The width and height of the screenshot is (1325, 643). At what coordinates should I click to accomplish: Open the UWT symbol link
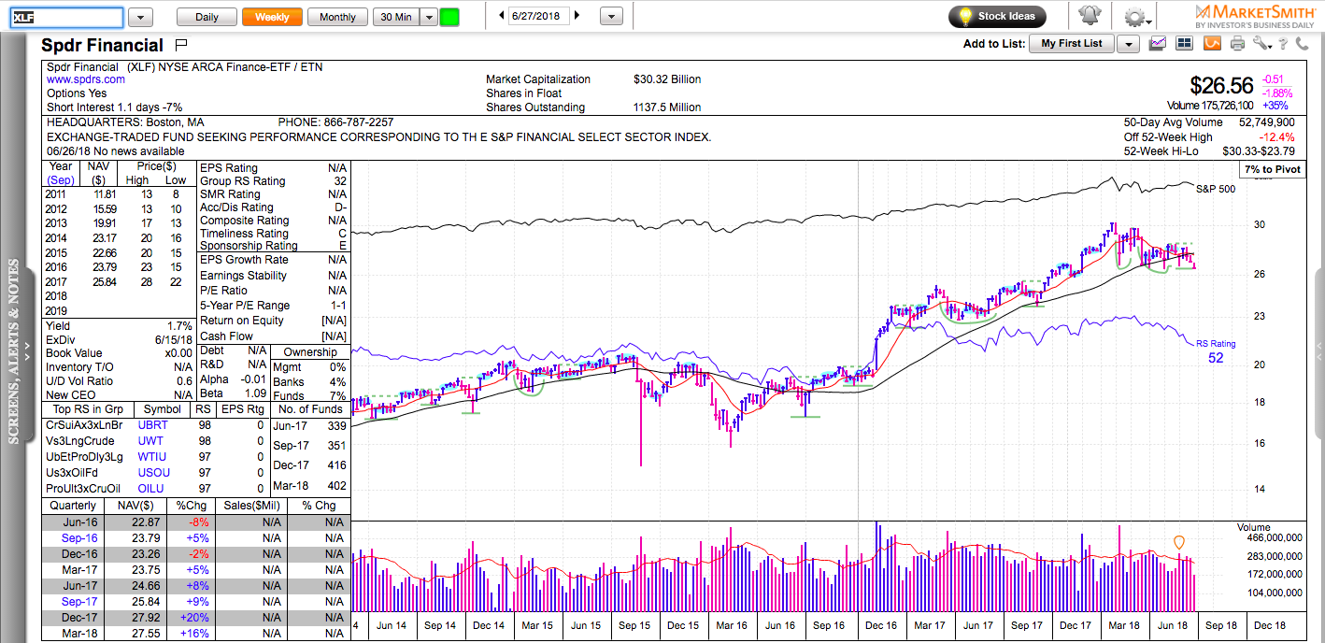click(150, 441)
